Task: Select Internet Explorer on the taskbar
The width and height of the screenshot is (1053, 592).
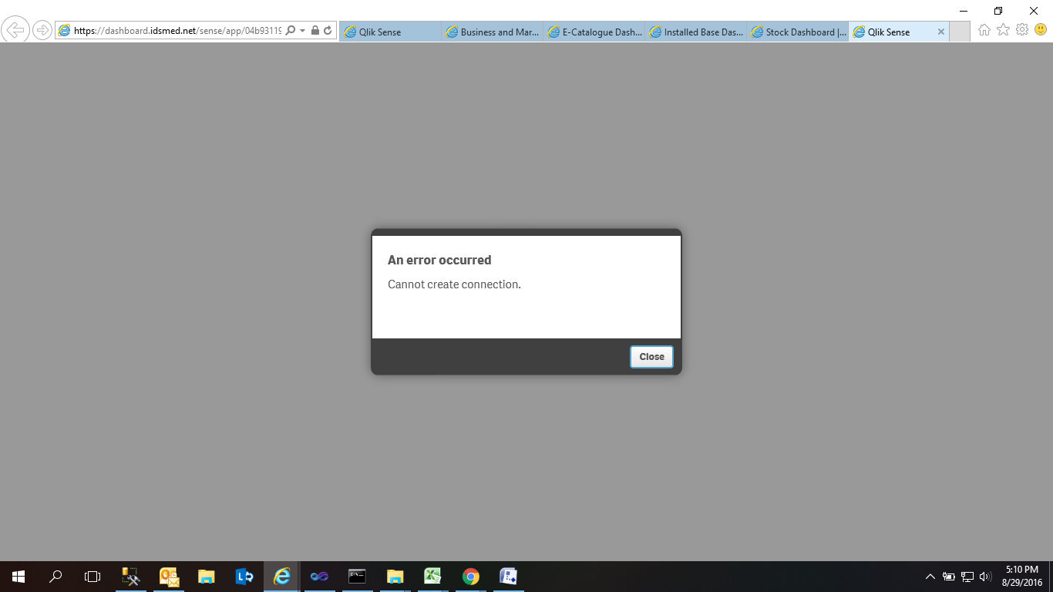Action: click(x=282, y=577)
